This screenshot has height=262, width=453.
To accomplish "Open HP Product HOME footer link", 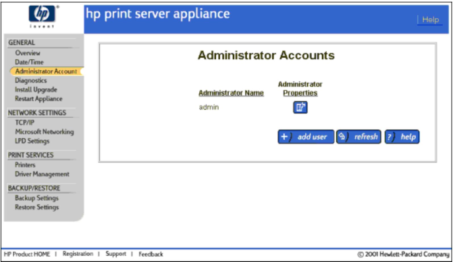I will coord(27,254).
